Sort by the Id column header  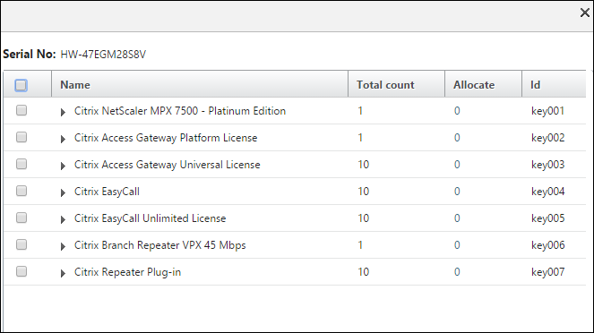pyautogui.click(x=555, y=84)
